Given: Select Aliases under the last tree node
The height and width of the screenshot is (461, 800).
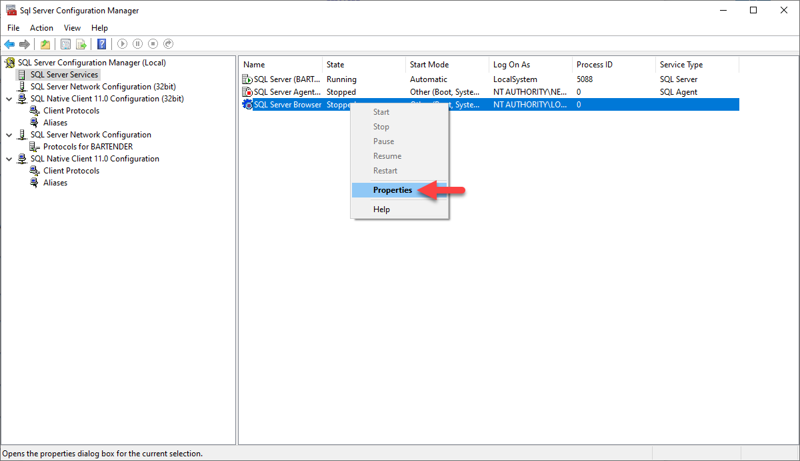Looking at the screenshot, I should pos(55,183).
